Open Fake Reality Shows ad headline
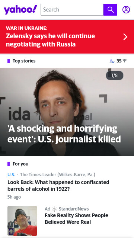This screenshot has height=238, width=134. (x=76, y=219)
